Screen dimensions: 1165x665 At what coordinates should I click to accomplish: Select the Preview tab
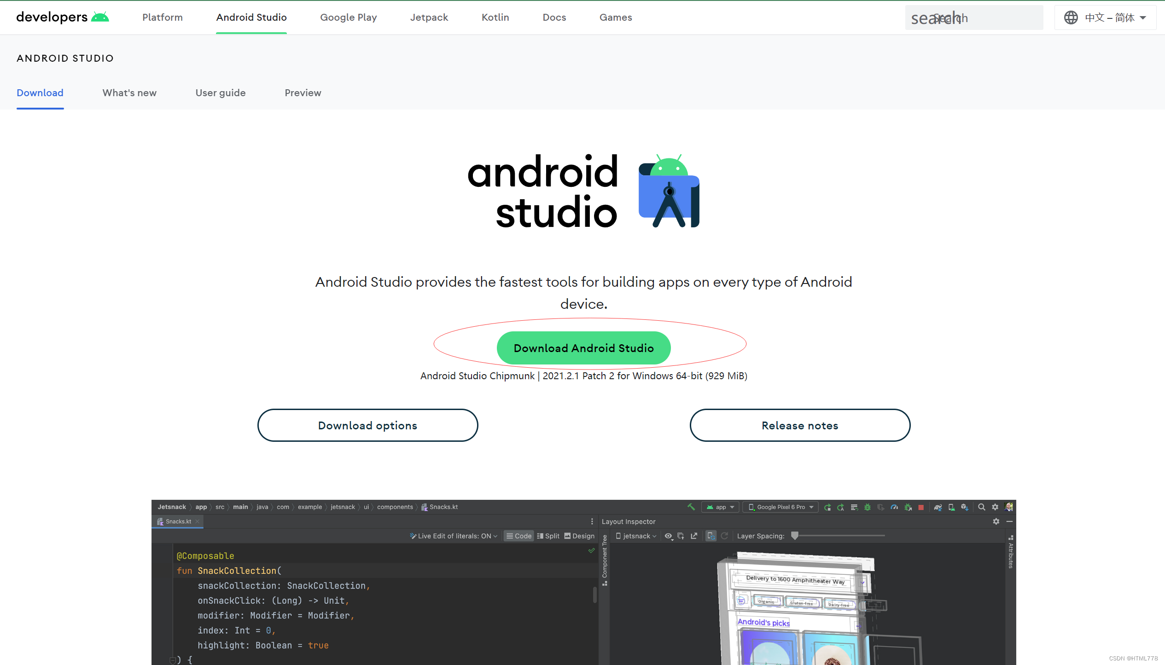pyautogui.click(x=303, y=93)
